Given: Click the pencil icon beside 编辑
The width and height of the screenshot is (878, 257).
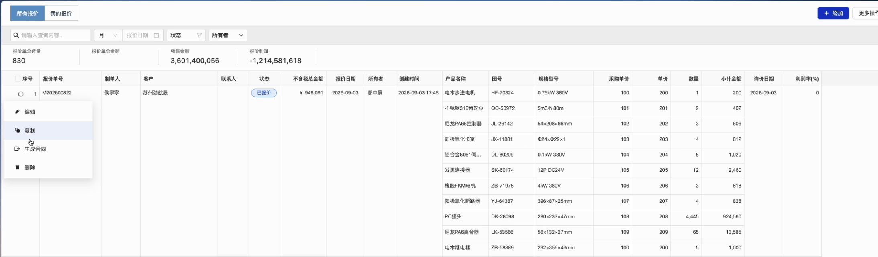Looking at the screenshot, I should point(17,112).
